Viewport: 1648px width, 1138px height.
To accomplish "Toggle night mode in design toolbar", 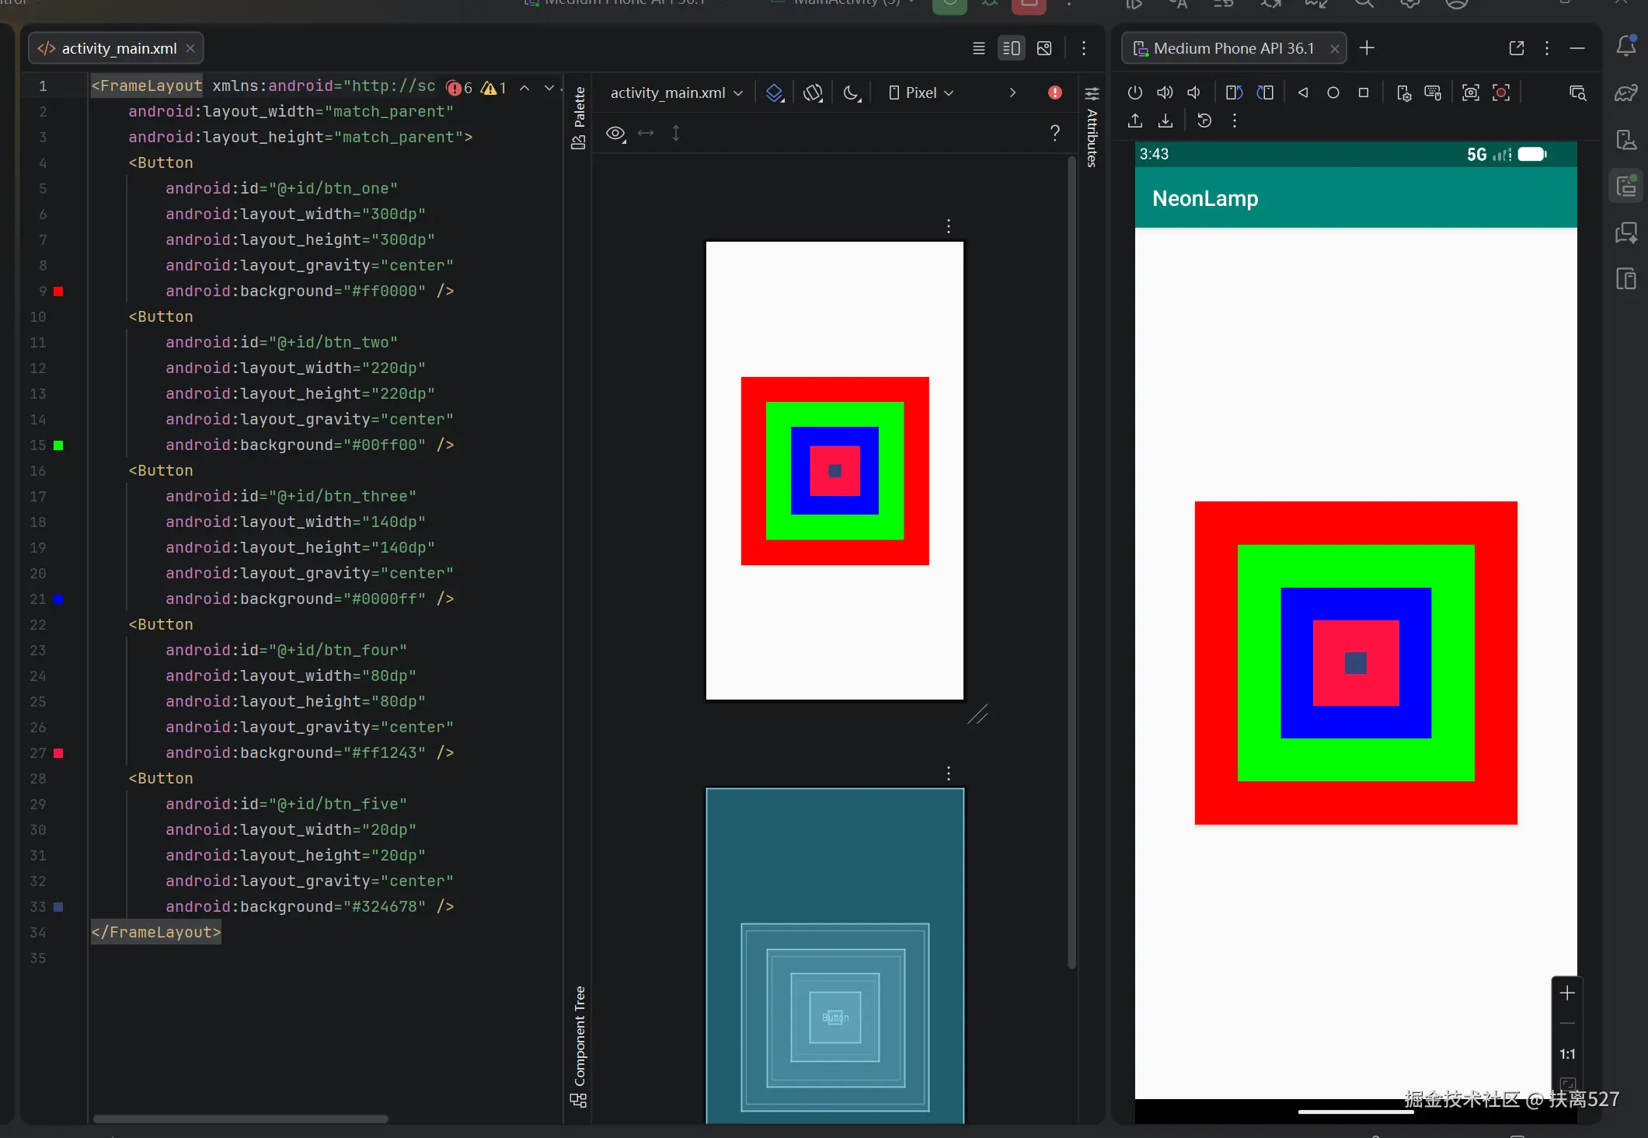I will (852, 93).
